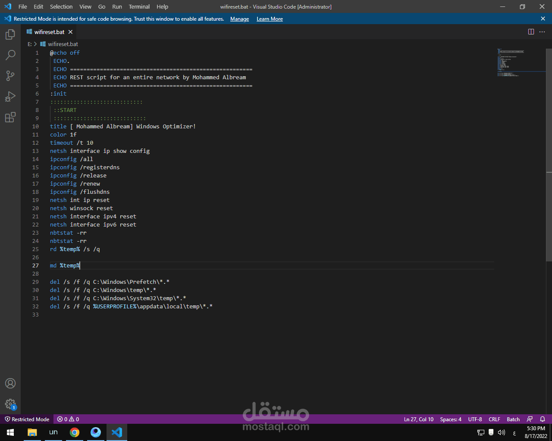Screen dimensions: 552x441
Task: Open the feedback icon in status bar
Action: pos(530,419)
